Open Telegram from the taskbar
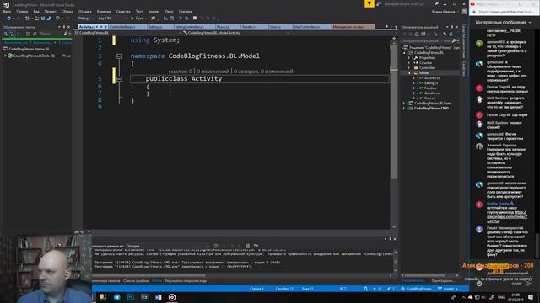540x303 pixels. [116, 297]
